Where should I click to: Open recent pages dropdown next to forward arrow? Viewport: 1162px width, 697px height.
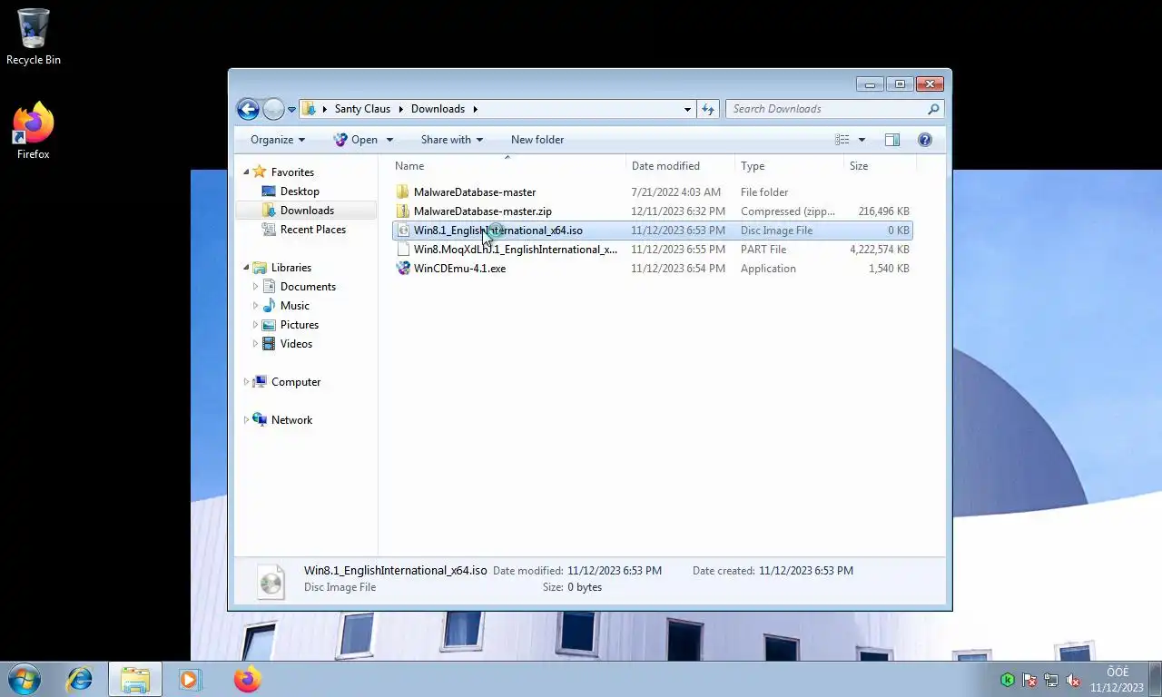tap(291, 109)
